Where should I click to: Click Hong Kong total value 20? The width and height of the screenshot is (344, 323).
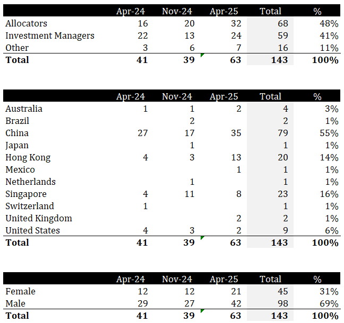pyautogui.click(x=283, y=158)
